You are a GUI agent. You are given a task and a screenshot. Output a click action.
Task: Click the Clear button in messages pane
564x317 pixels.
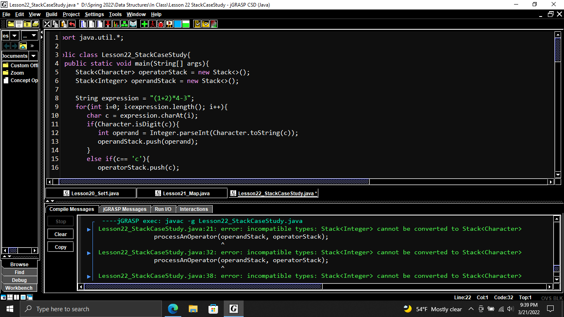tap(61, 234)
